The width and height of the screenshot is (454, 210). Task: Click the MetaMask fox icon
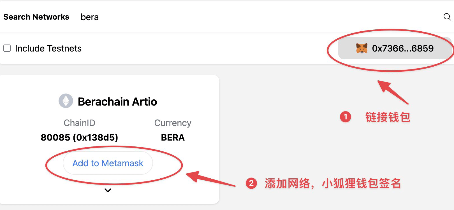point(362,48)
